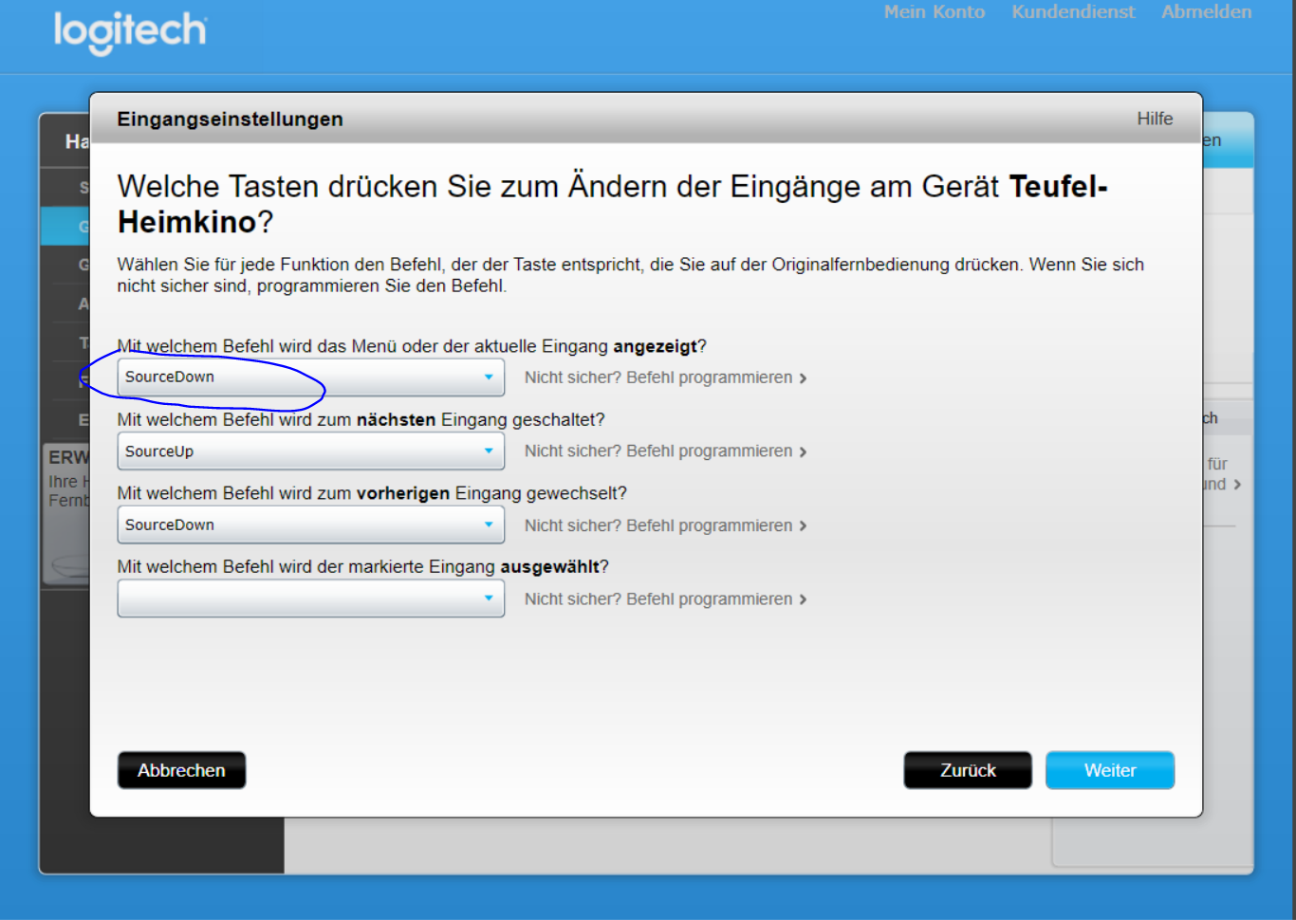Click blue arrow icon in the SourceUp dropdown

click(489, 451)
